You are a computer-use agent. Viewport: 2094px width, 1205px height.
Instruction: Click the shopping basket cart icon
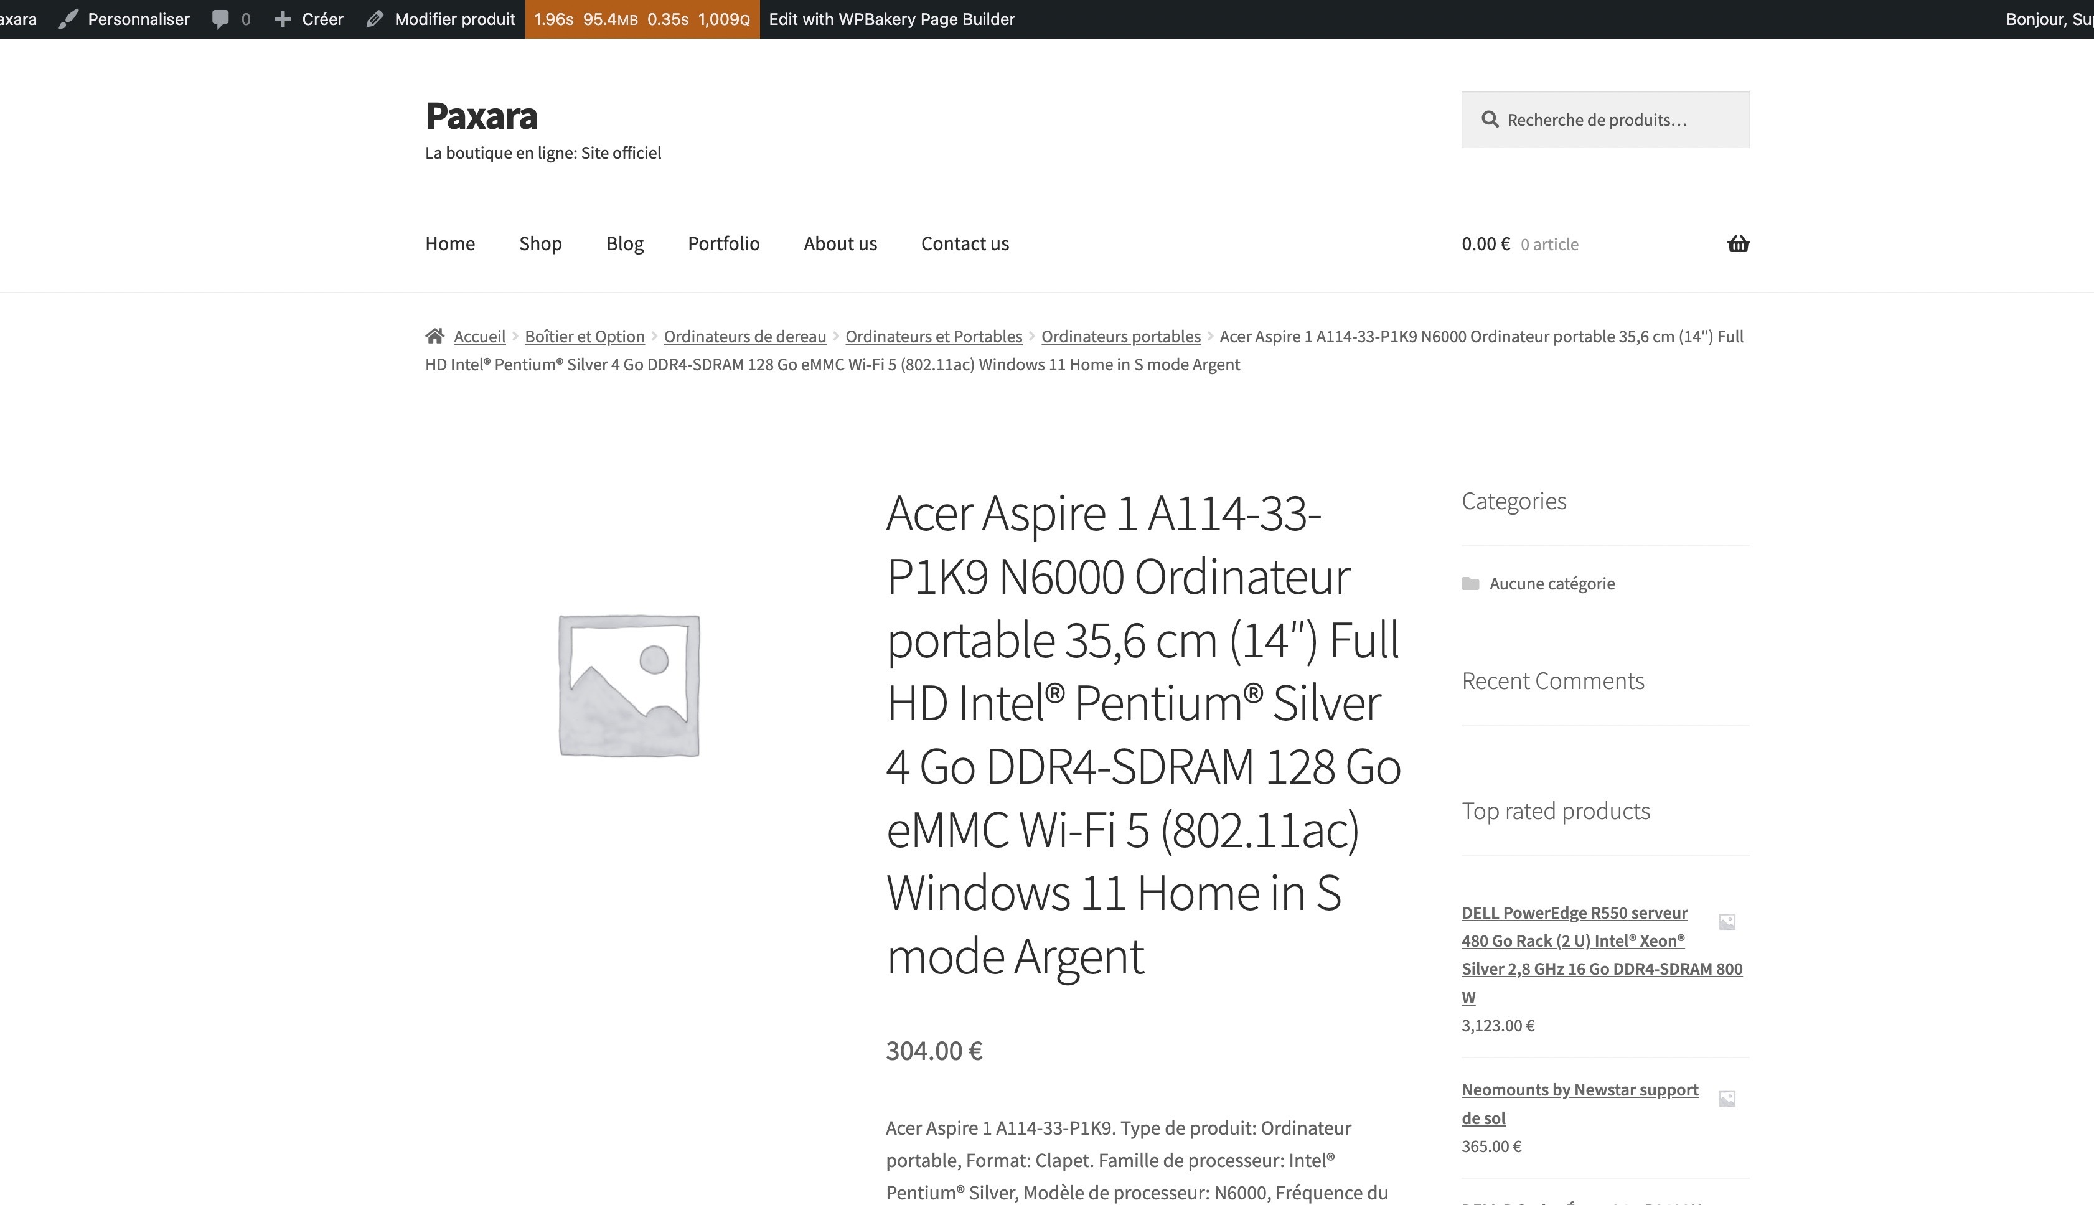click(1737, 243)
